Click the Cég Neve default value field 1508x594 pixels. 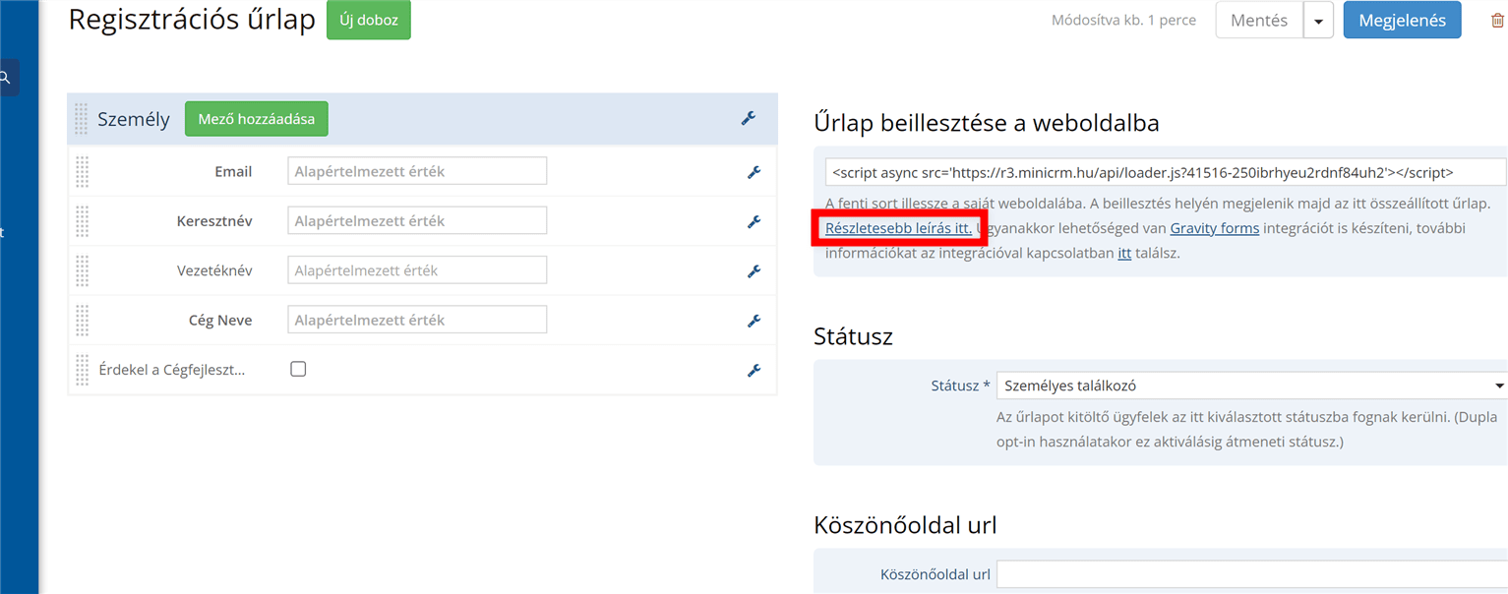click(417, 320)
